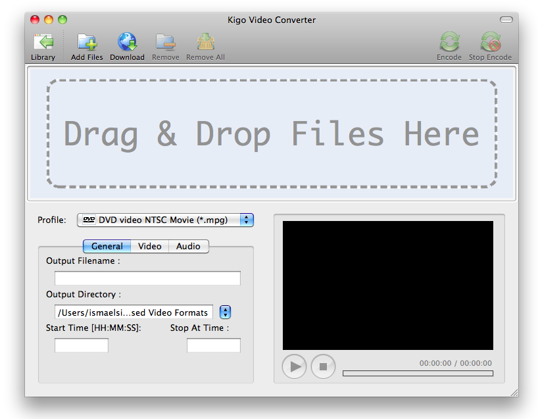This screenshot has height=419, width=538.
Task: Zoom the window with green button
Action: pyautogui.click(x=62, y=20)
